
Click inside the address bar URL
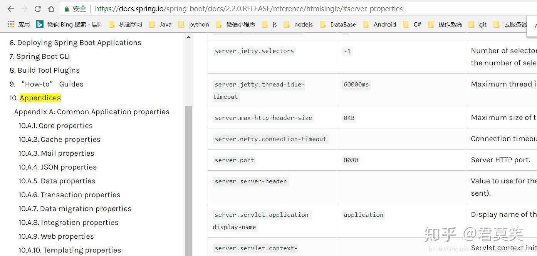(254, 8)
